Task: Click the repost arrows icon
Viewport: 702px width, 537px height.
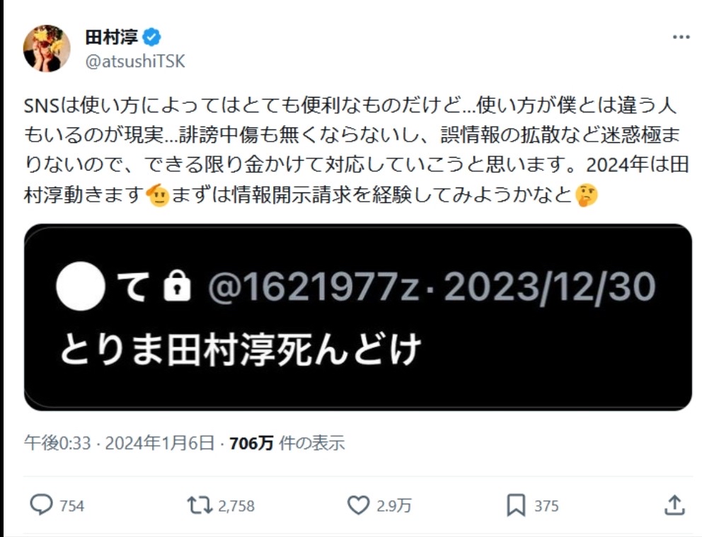Action: [x=200, y=505]
